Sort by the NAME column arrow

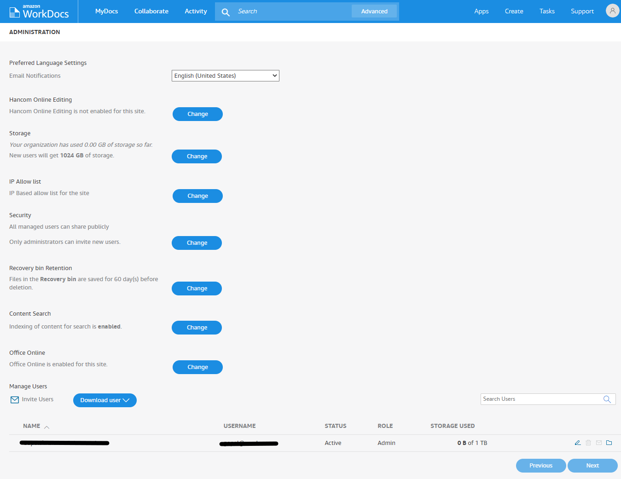[46, 427]
